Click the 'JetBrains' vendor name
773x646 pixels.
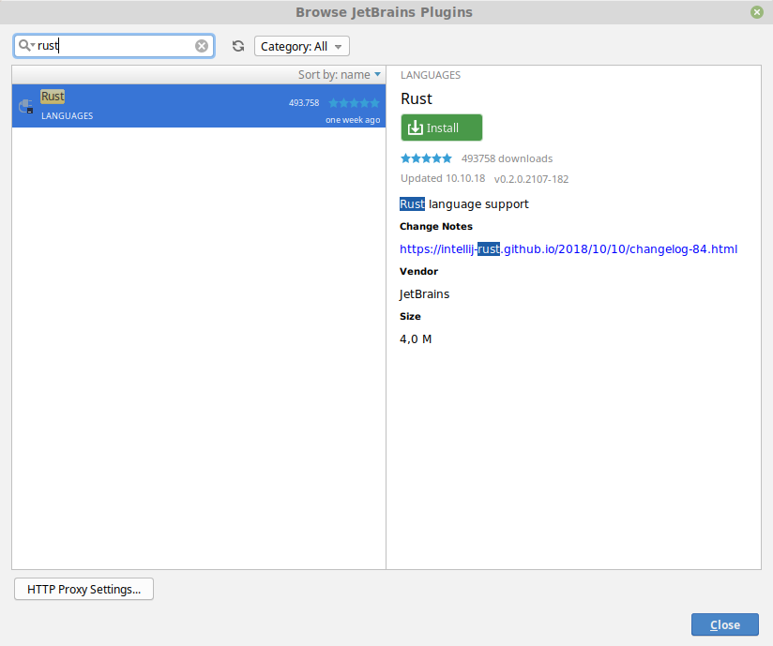(x=424, y=294)
